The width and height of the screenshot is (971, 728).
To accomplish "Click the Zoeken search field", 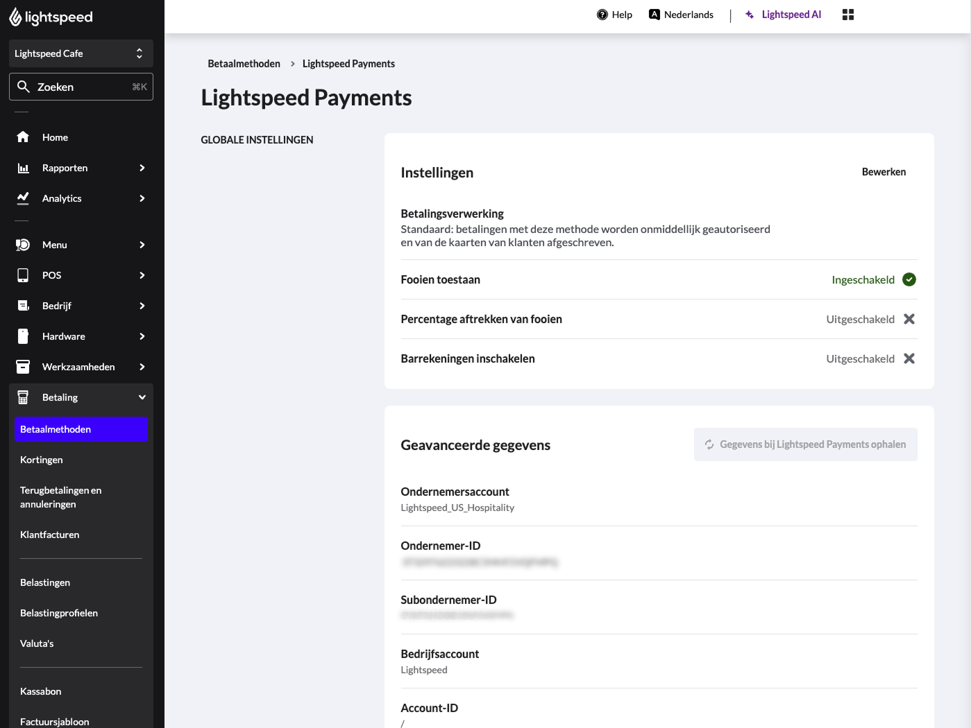I will (81, 87).
